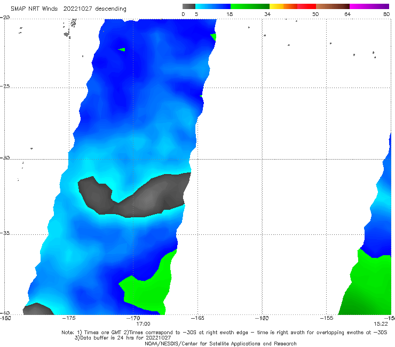Click the longitude label '-170' on bottom axis

(133, 318)
